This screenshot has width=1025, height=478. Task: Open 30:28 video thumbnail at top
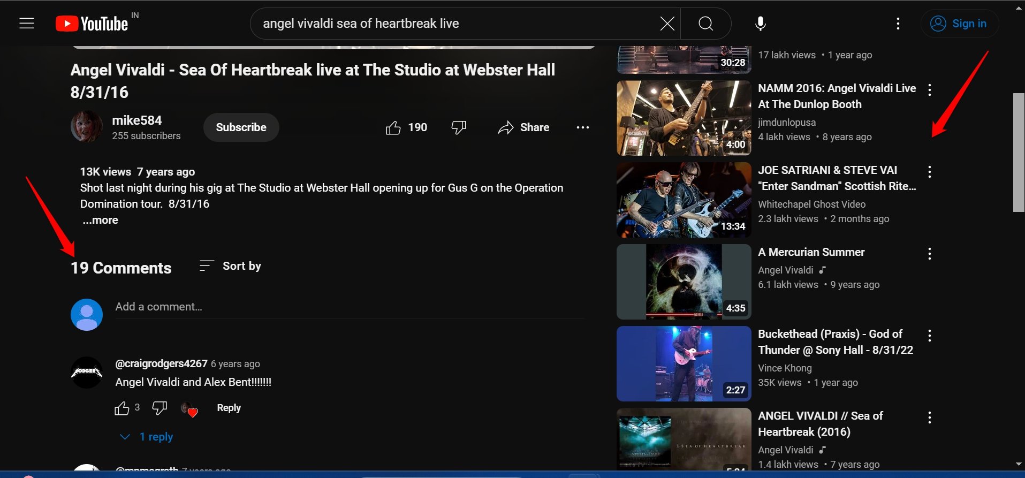click(684, 60)
